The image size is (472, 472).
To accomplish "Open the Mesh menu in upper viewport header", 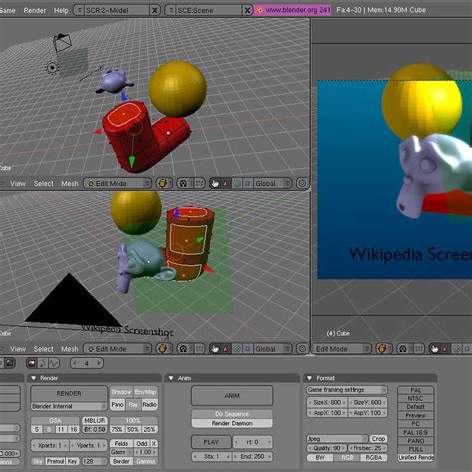I will (70, 183).
